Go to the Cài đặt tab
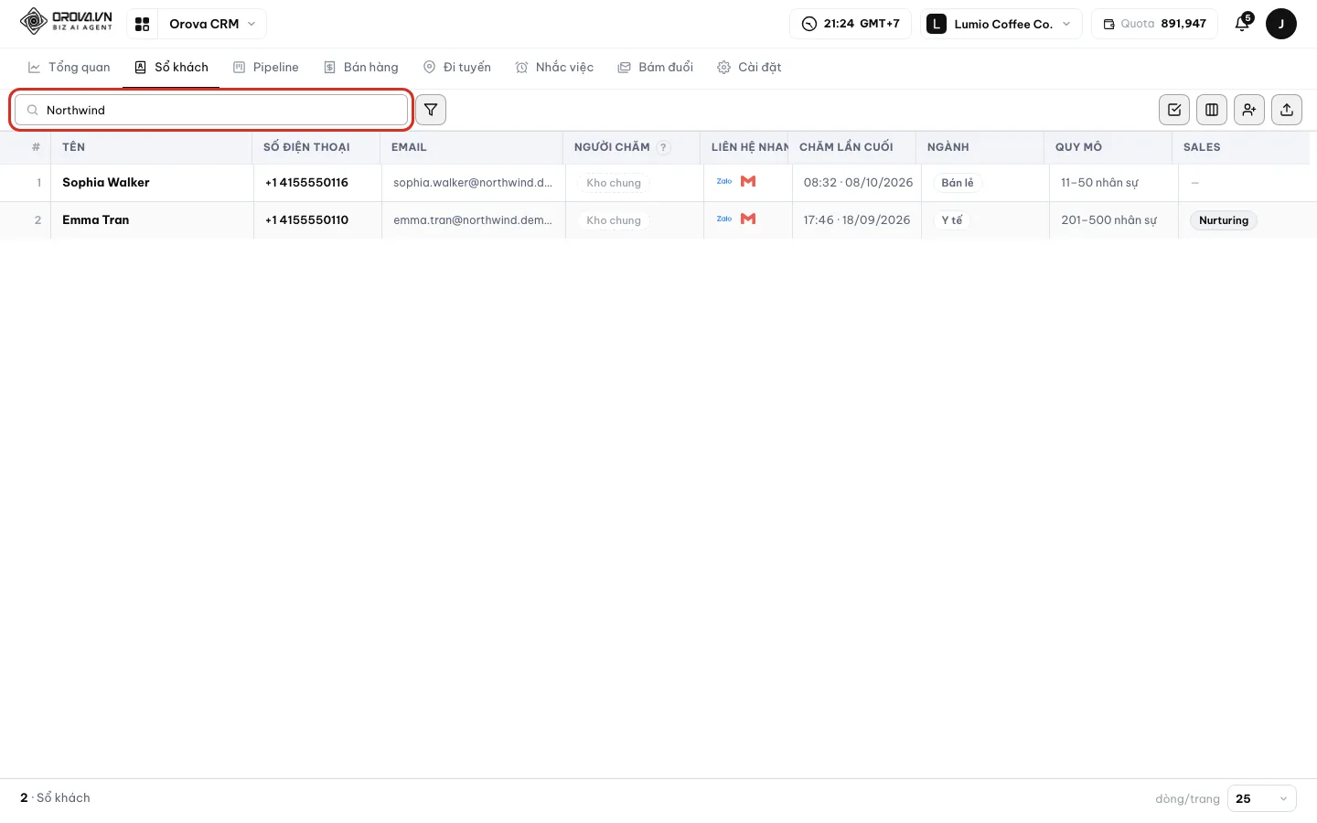The width and height of the screenshot is (1317, 823). [x=749, y=68]
